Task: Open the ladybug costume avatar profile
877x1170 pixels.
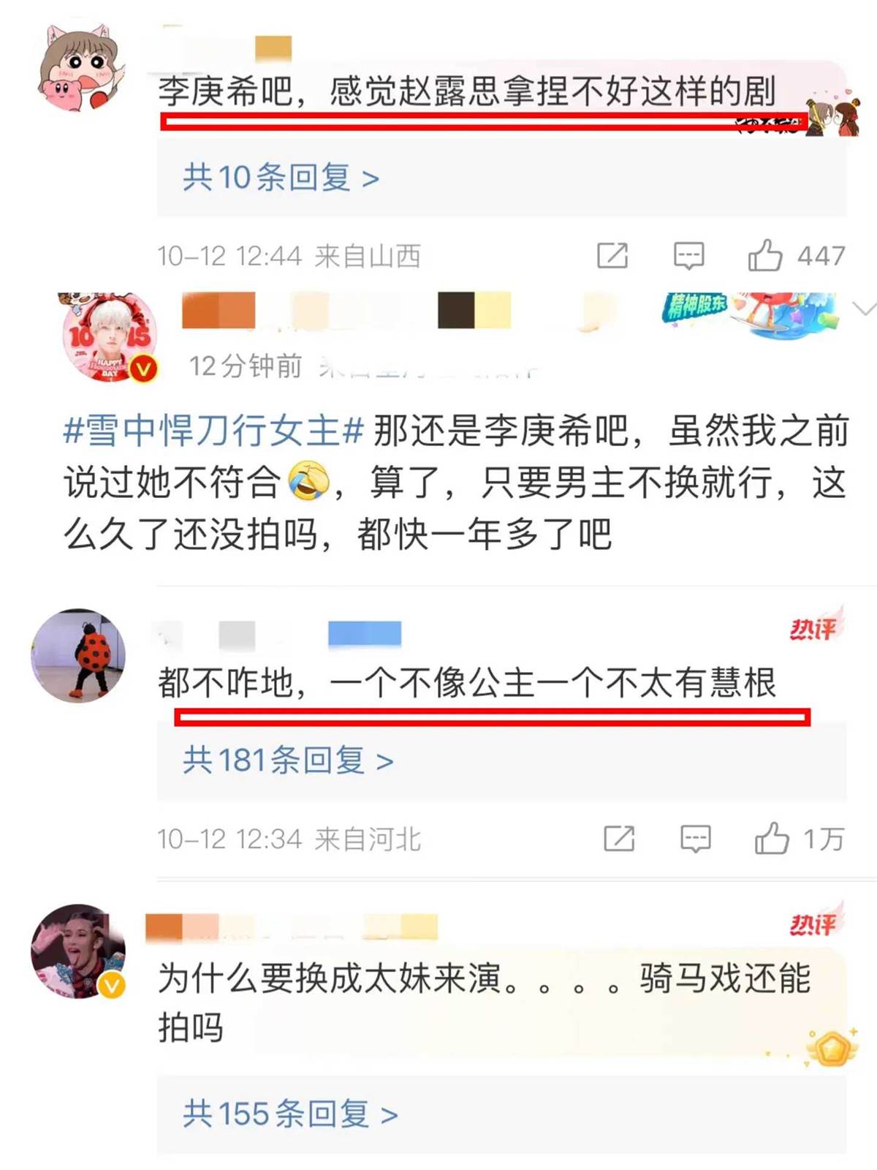Action: [x=78, y=656]
